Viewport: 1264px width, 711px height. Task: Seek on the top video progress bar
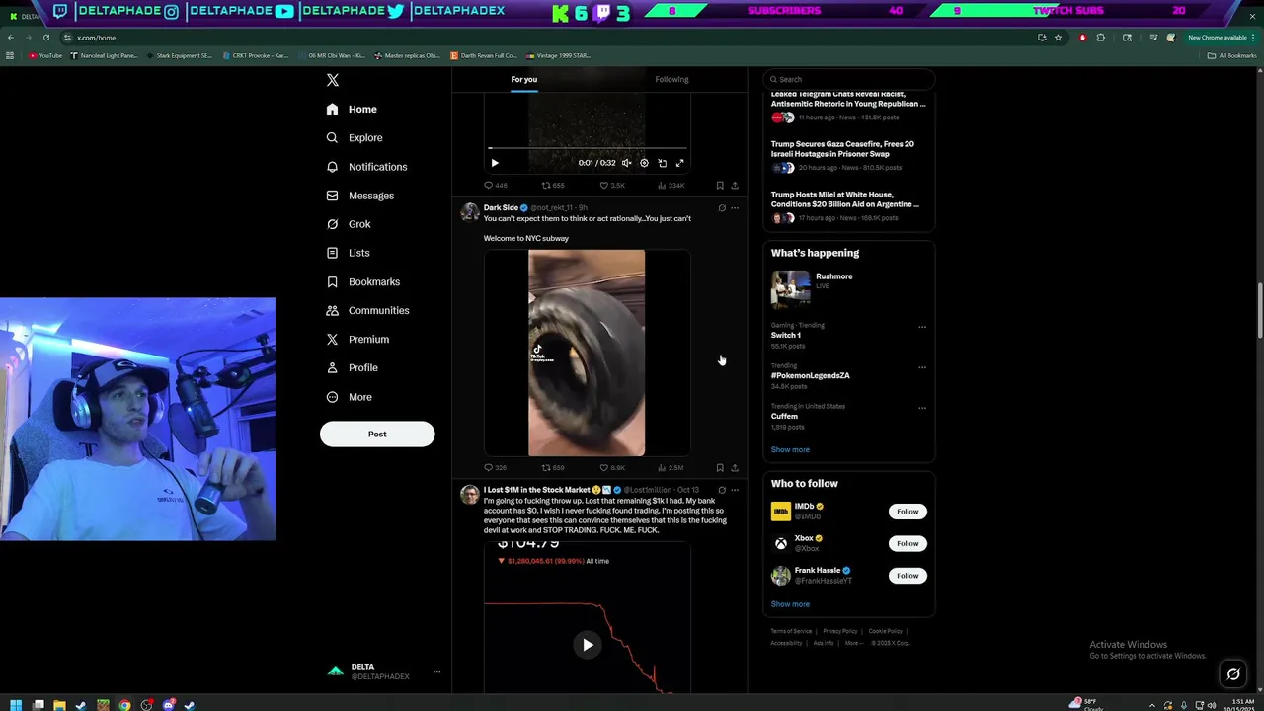pos(587,149)
